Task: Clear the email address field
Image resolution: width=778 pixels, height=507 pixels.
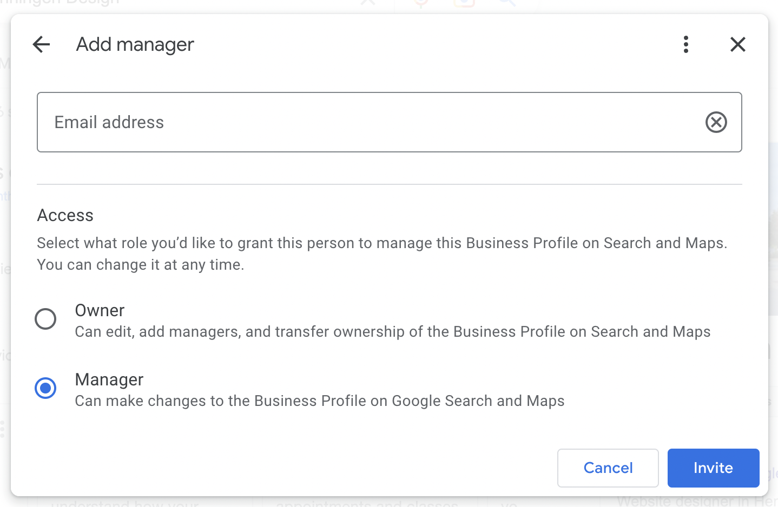Action: [x=716, y=122]
